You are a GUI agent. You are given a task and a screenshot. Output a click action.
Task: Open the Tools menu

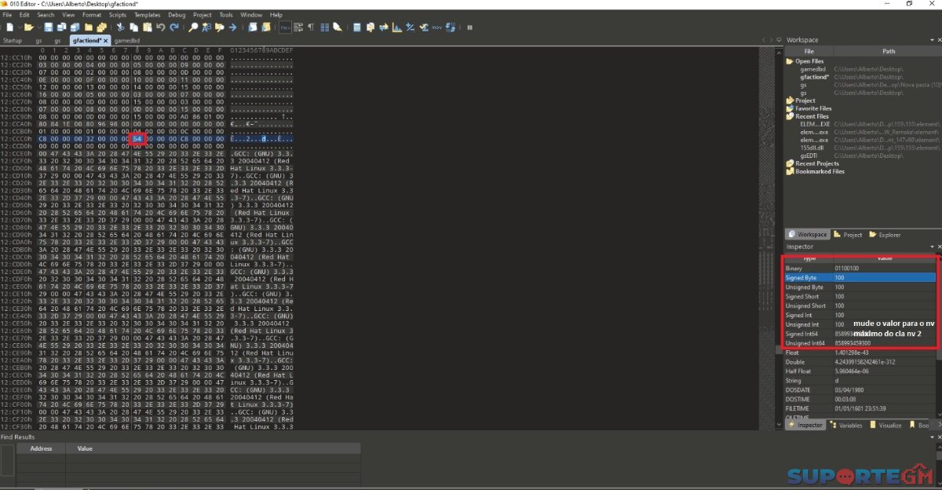tap(226, 15)
